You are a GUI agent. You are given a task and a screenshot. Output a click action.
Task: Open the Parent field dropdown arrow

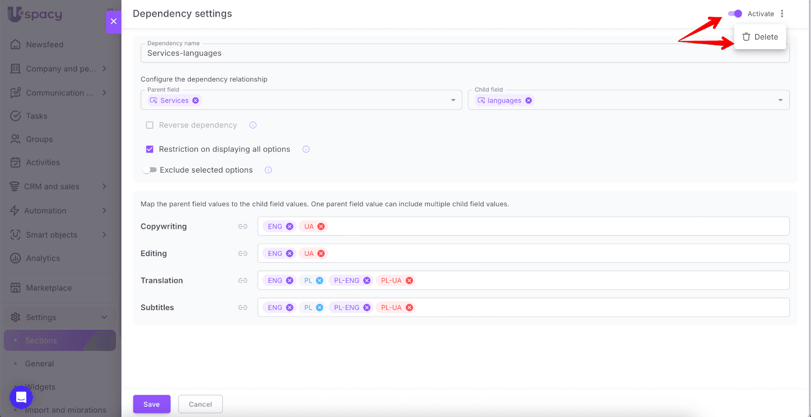click(x=453, y=100)
